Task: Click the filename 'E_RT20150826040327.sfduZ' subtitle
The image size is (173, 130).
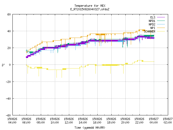Action: [90, 9]
